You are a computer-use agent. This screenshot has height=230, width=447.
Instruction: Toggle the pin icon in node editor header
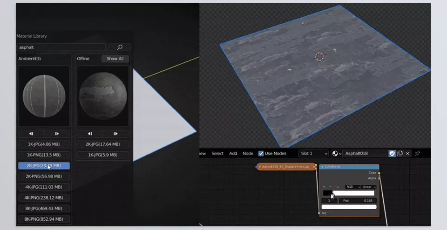click(x=417, y=154)
